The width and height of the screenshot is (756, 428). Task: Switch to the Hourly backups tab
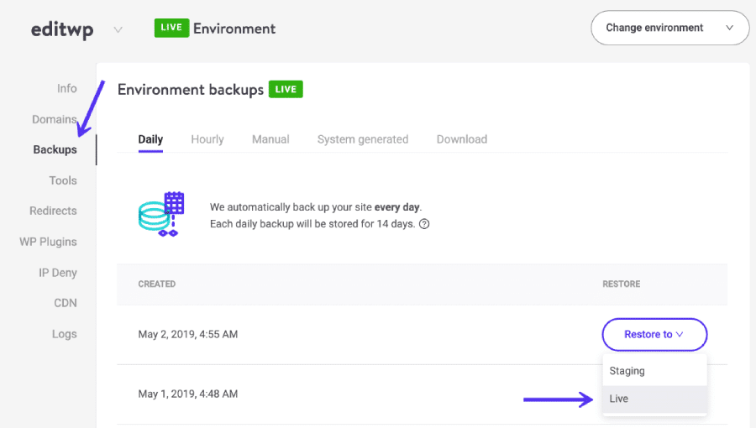207,139
